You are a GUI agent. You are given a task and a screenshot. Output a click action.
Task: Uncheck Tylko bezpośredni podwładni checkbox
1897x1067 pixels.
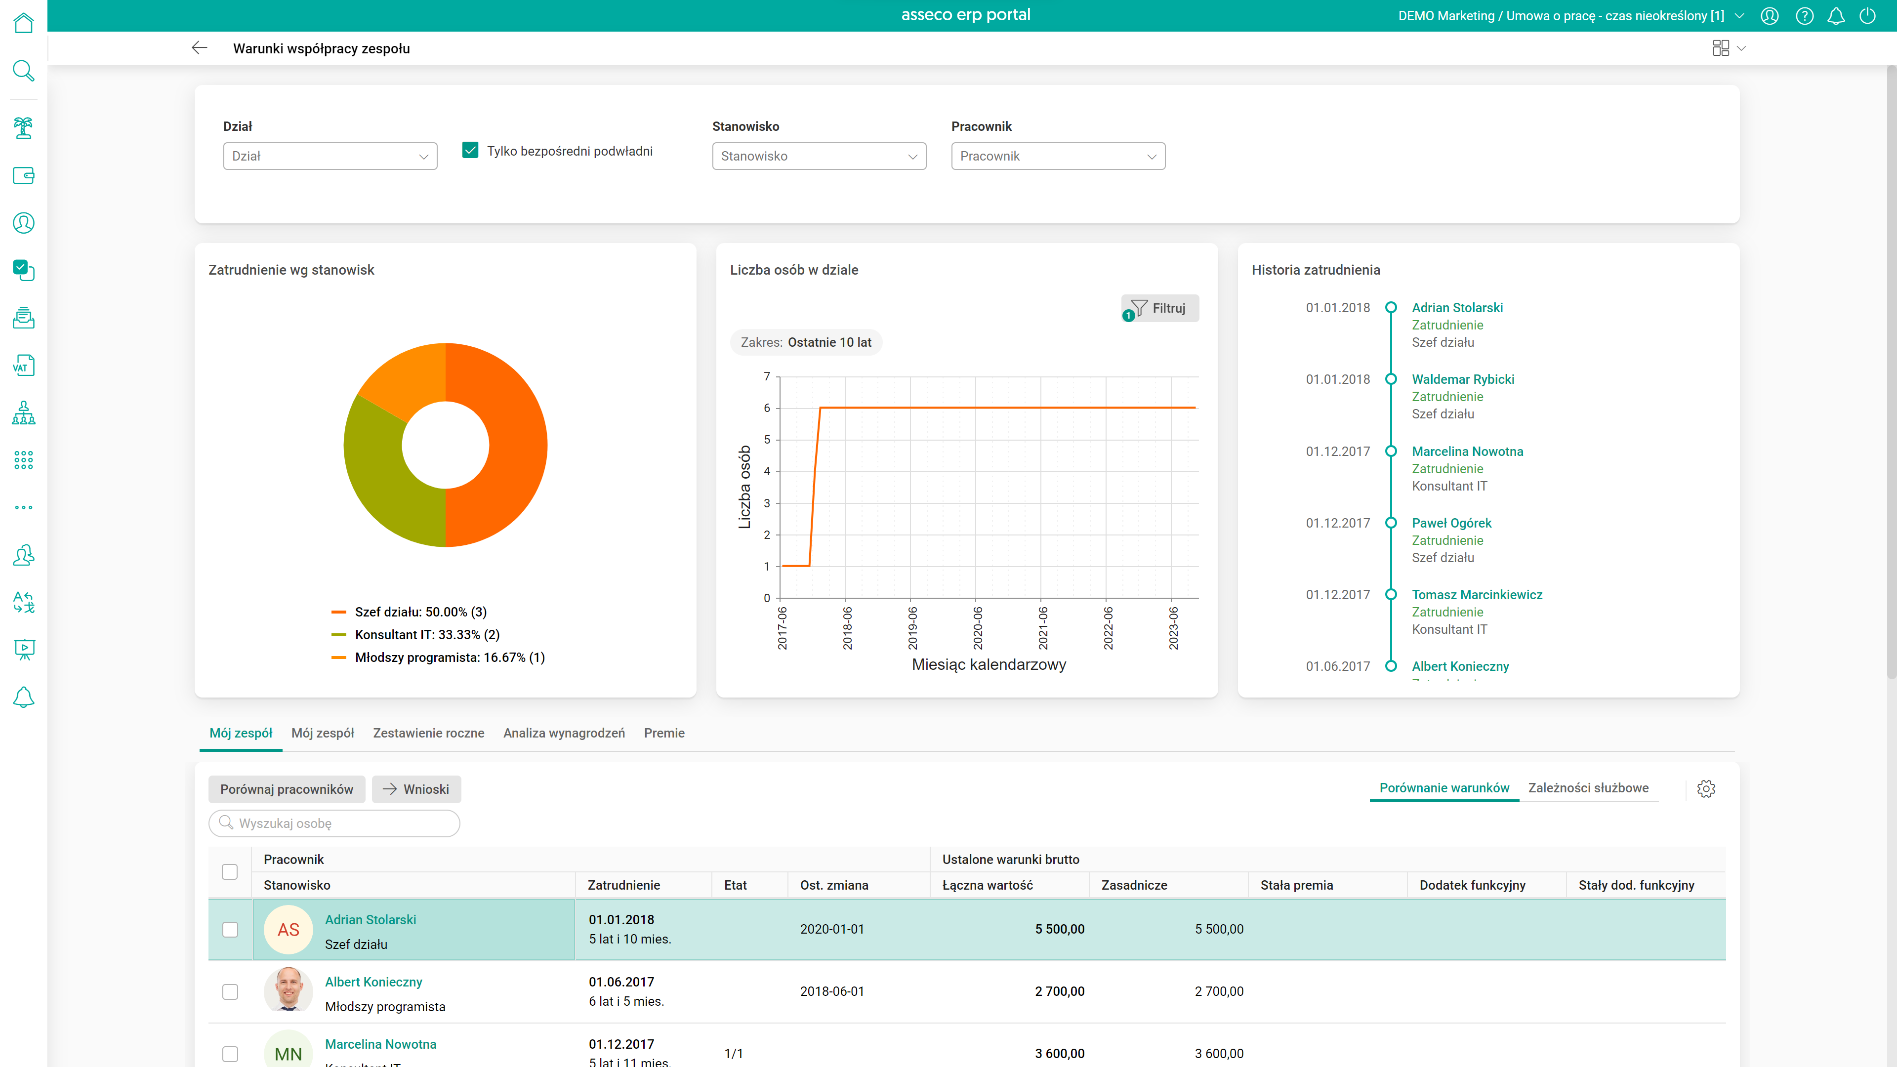(x=470, y=151)
